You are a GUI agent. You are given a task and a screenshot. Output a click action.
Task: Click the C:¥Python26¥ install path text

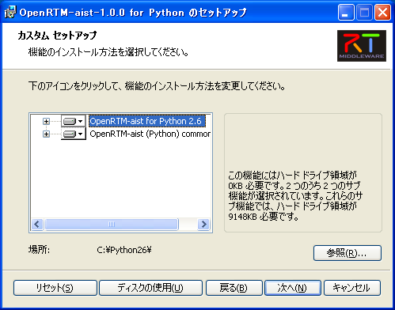124,250
